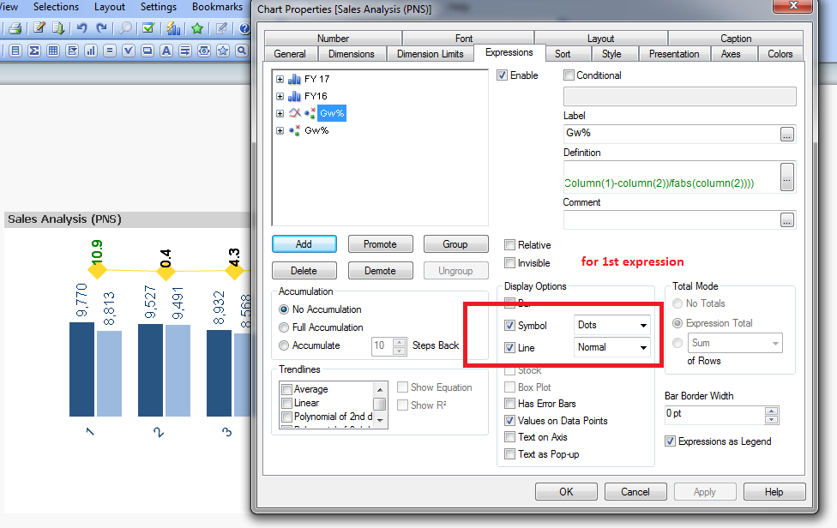Expand the FY16 expression node

tap(280, 96)
